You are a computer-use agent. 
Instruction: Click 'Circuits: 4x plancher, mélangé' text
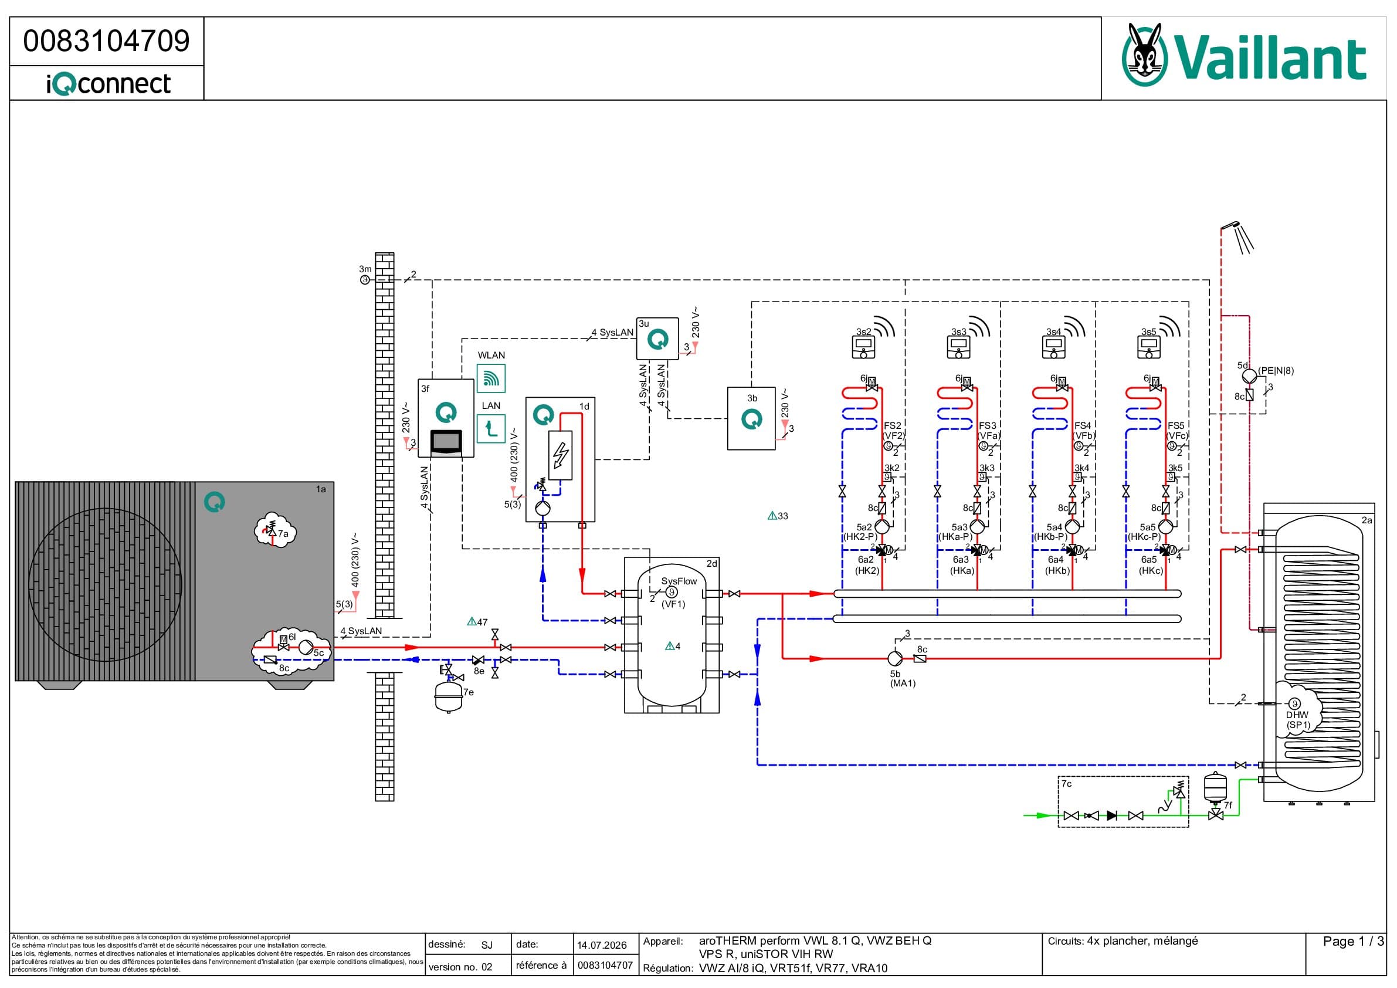click(1123, 941)
